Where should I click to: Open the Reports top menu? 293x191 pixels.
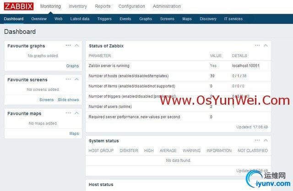[x=103, y=6]
